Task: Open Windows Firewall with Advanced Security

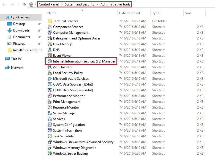Action: pyautogui.click(x=83, y=142)
